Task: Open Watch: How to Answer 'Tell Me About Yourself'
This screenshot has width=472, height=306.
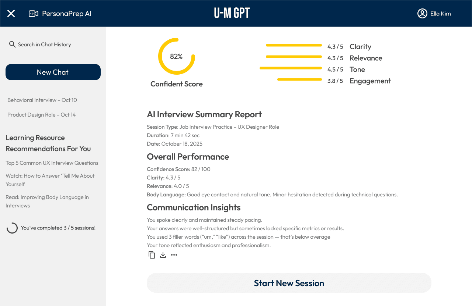Action: click(50, 180)
